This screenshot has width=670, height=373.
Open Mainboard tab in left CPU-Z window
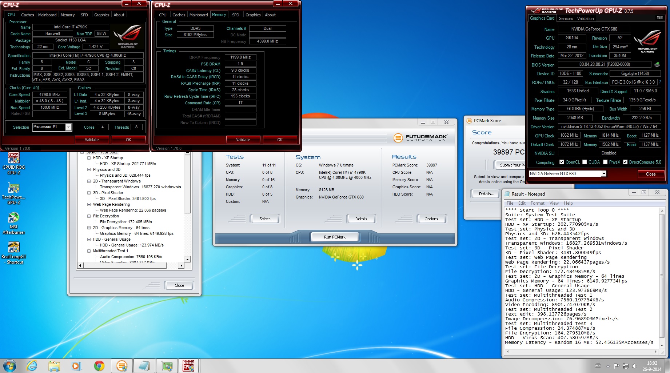point(47,15)
